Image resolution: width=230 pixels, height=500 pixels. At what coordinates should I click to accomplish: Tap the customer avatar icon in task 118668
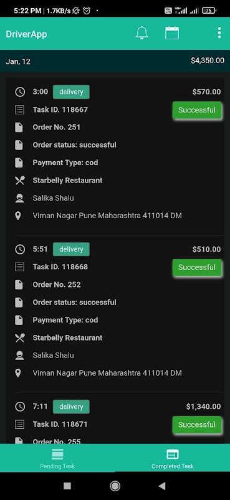coord(19,355)
